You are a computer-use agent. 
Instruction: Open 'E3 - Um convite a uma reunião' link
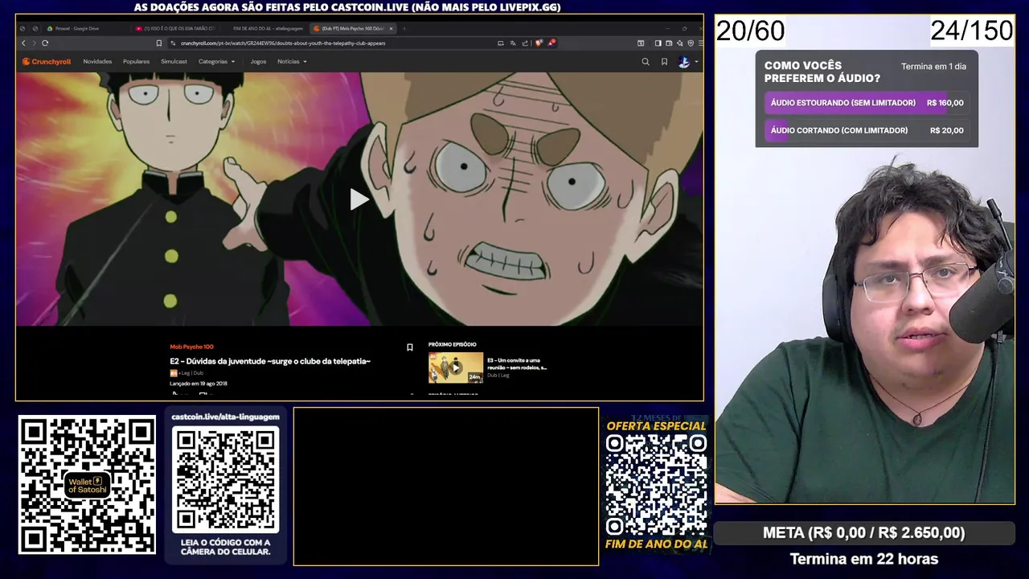coord(517,364)
